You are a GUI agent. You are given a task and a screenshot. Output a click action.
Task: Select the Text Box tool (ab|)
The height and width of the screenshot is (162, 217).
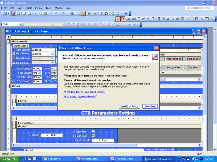(134, 19)
